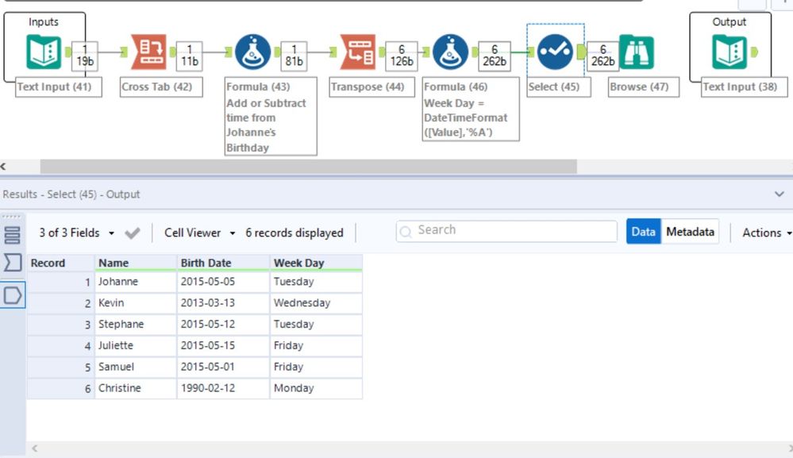Screen dimensions: 793x458
Task: Switch to the Data view tab
Action: pos(643,232)
